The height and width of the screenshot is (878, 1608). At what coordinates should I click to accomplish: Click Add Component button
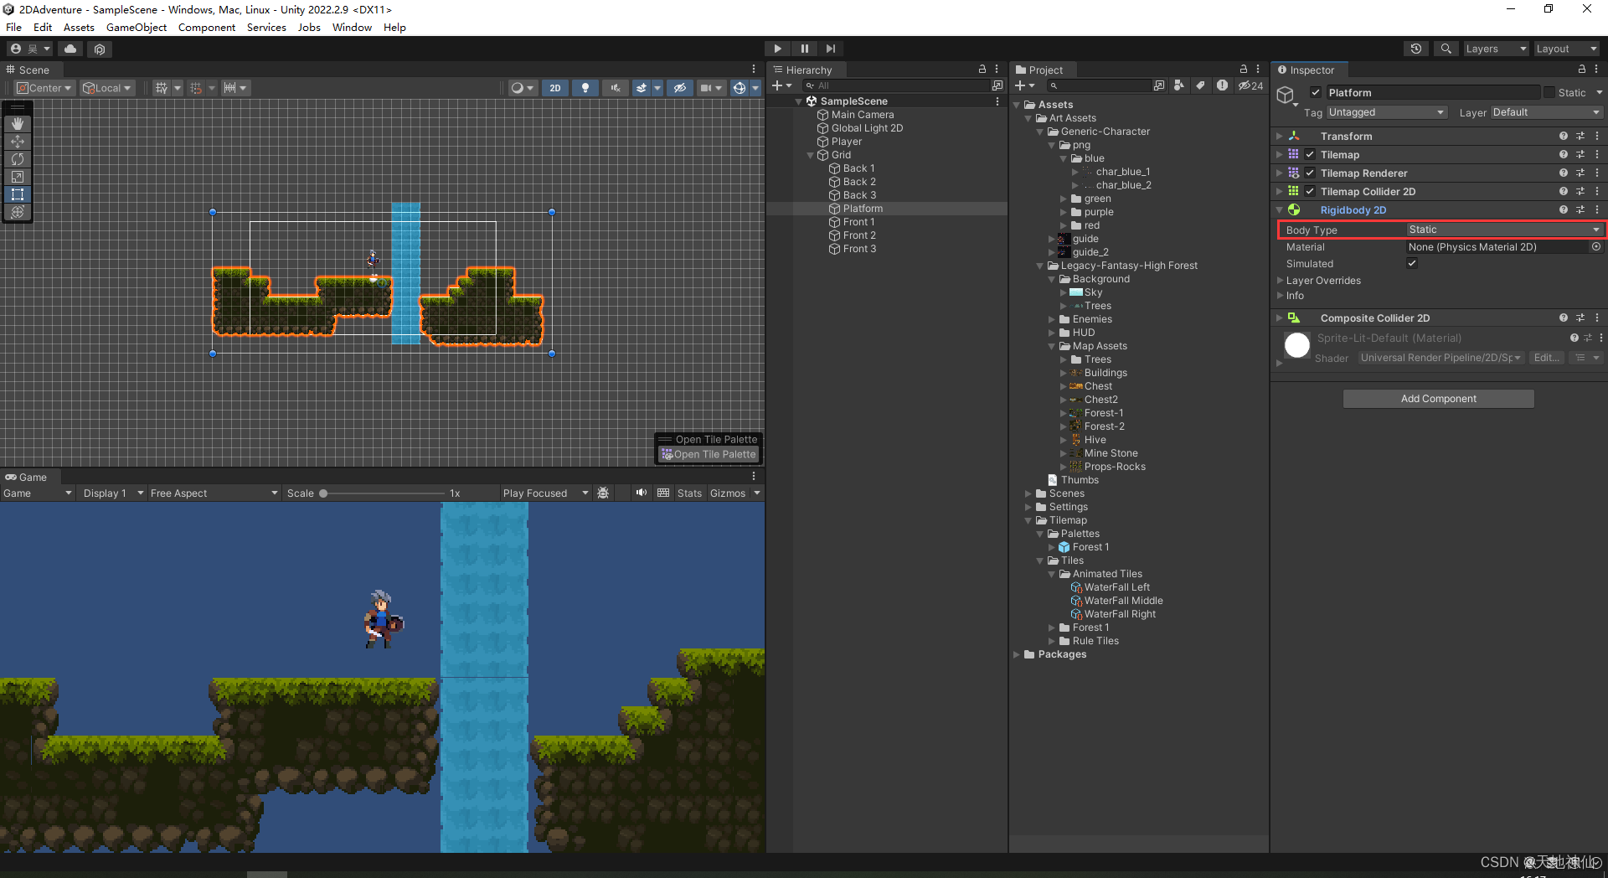click(1439, 399)
